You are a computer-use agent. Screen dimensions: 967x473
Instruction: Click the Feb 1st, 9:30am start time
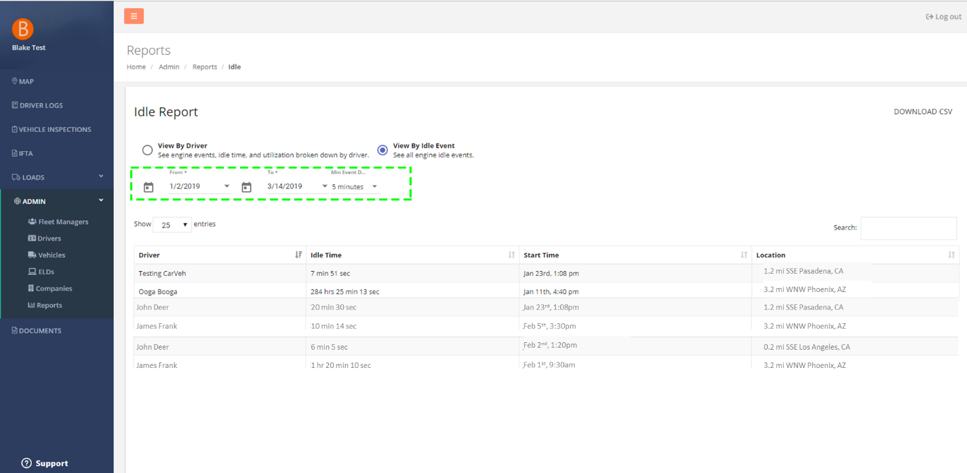(549, 365)
